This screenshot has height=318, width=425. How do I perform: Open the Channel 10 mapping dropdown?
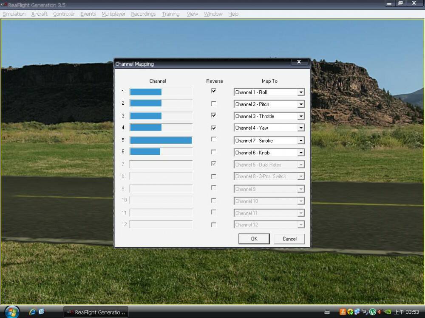(269, 201)
